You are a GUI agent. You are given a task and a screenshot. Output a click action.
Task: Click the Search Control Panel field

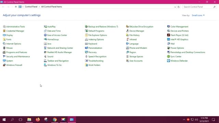(x=199, y=7)
